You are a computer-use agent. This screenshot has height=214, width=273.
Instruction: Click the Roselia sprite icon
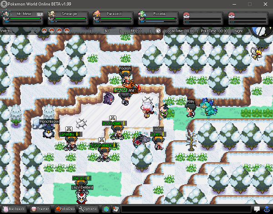(142, 14)
